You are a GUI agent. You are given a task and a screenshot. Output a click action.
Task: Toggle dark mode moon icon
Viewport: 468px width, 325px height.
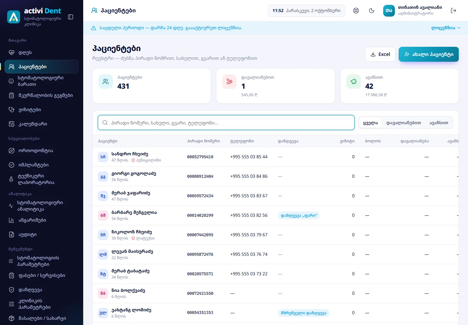point(372,11)
